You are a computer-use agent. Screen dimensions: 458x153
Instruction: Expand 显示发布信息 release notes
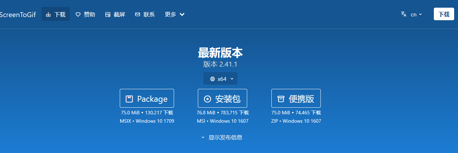222,137
